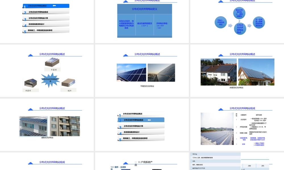Select item 1 分布式光伏并网电站概述 in second agenda slide
This screenshot has width=284, height=170.
pyautogui.click(x=141, y=114)
